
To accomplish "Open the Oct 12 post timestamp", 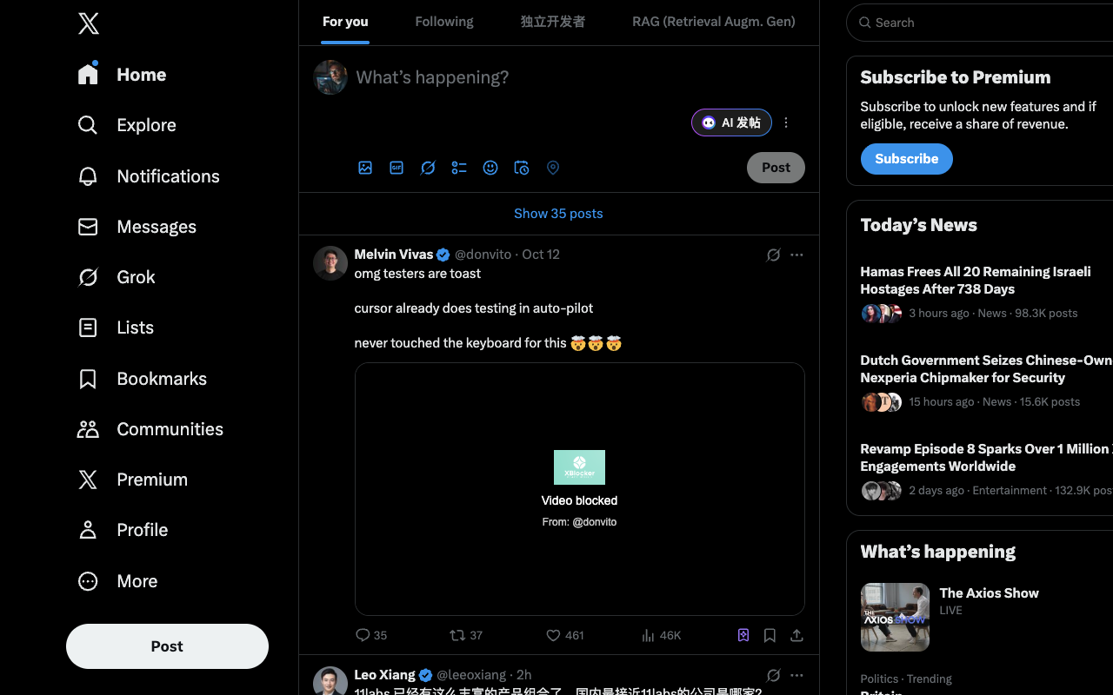I will 541,255.
